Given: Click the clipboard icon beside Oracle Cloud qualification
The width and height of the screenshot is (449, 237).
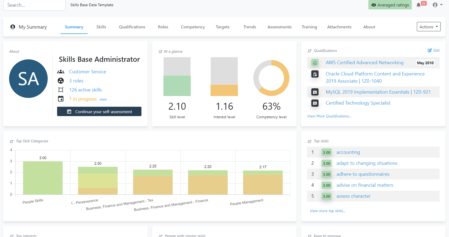Looking at the screenshot, I should [315, 74].
